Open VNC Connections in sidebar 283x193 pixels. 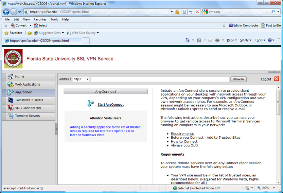click(29, 108)
